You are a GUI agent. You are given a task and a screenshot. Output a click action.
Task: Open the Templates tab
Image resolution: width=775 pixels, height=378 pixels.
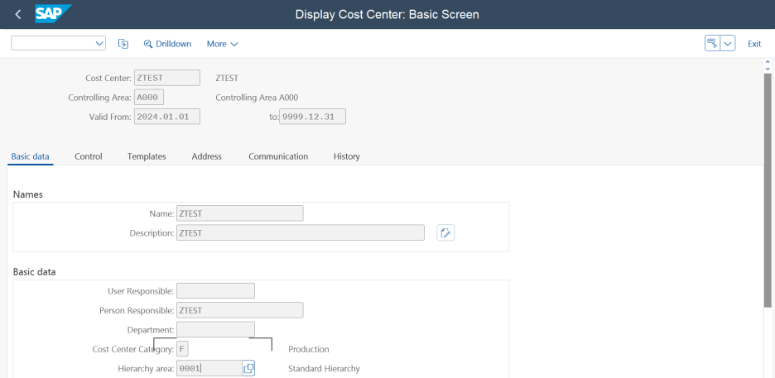tap(147, 156)
